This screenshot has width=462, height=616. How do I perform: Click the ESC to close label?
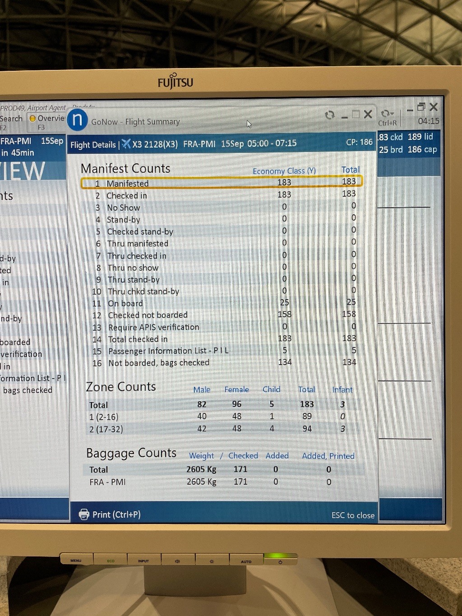353,515
